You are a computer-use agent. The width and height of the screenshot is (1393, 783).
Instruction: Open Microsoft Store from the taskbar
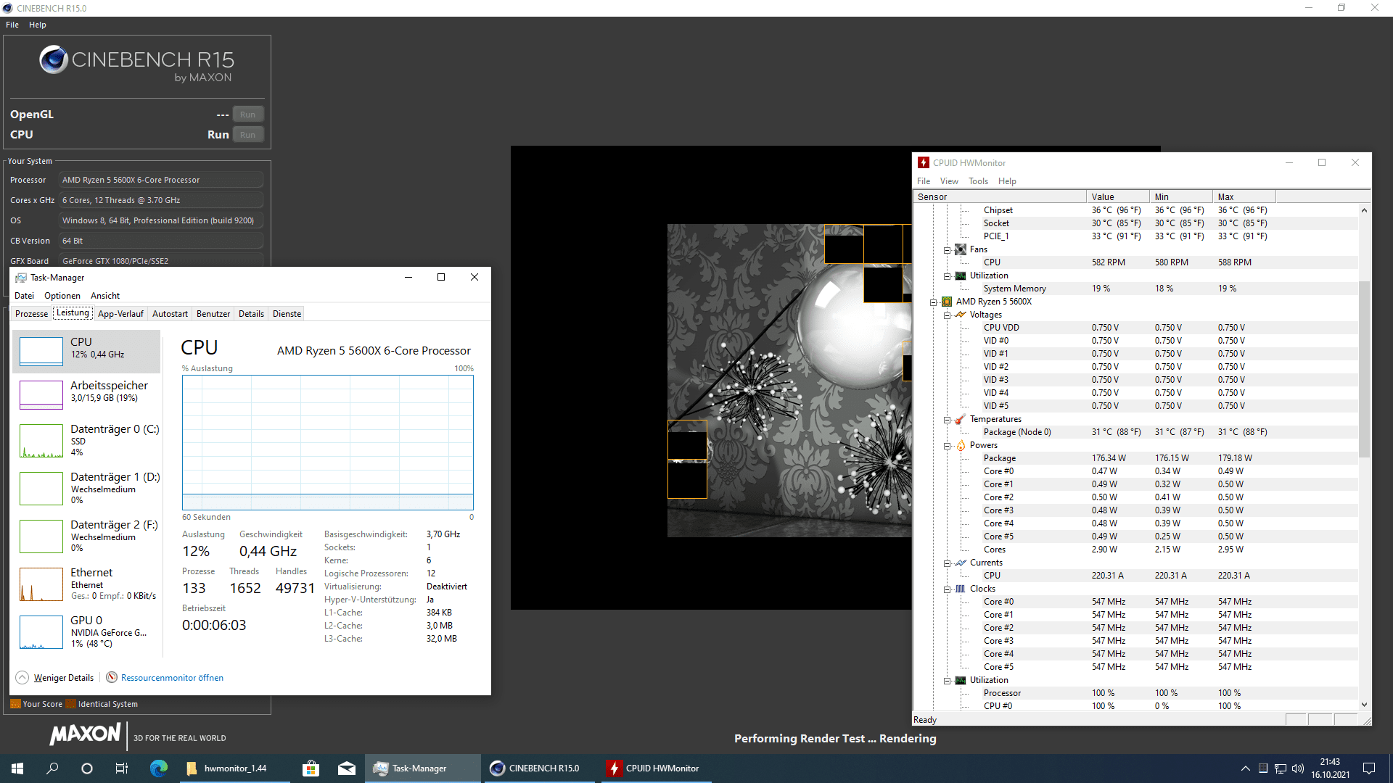point(311,768)
